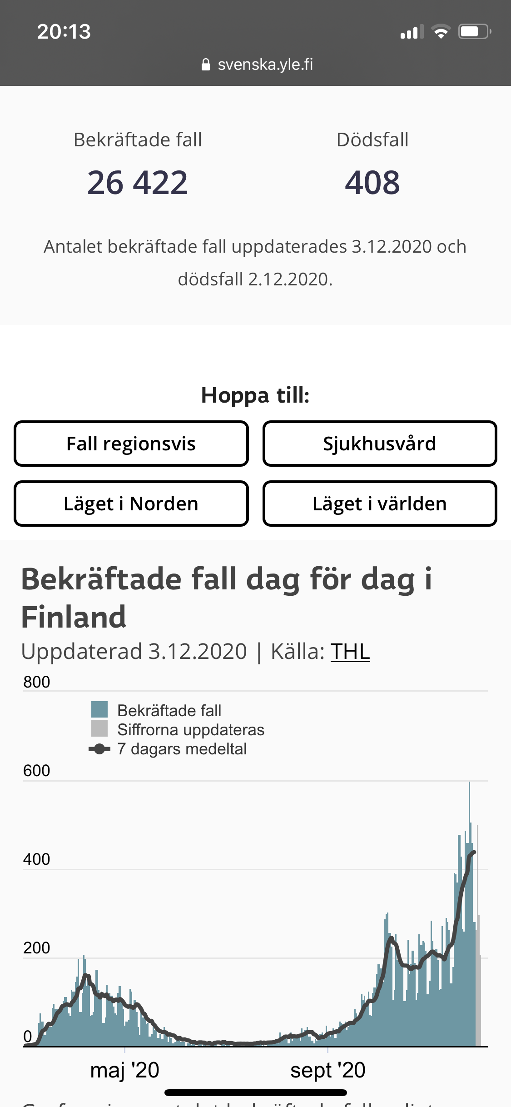Tap the battery indicator icon
Viewport: 511px width, 1107px height.
[x=475, y=31]
